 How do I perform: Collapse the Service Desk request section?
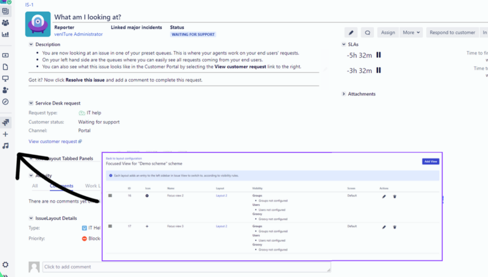click(31, 103)
